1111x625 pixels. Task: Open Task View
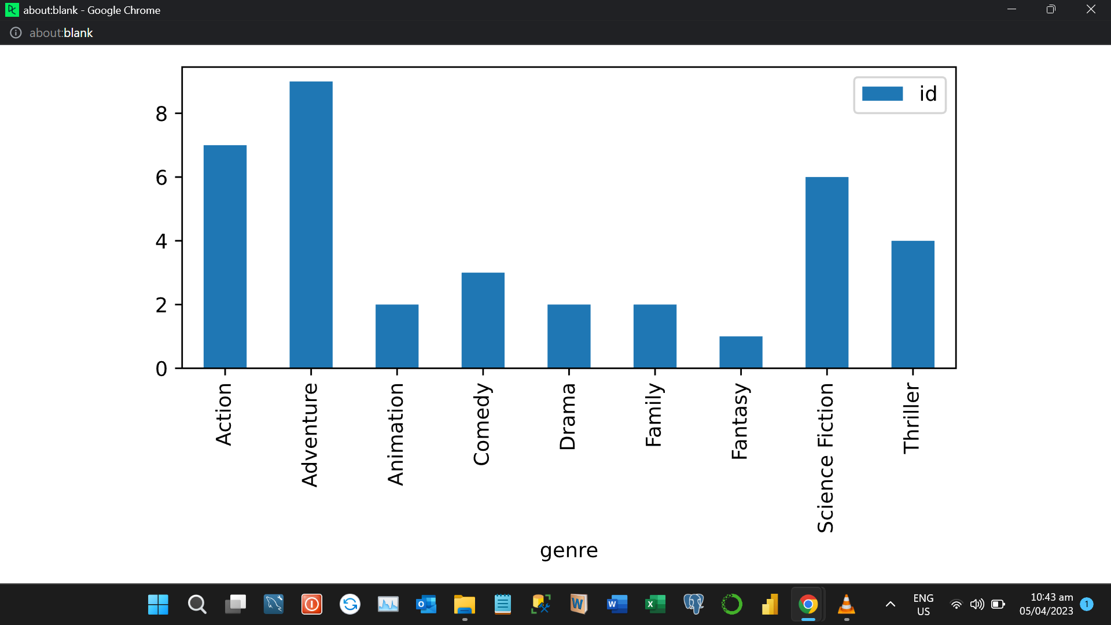tap(235, 604)
